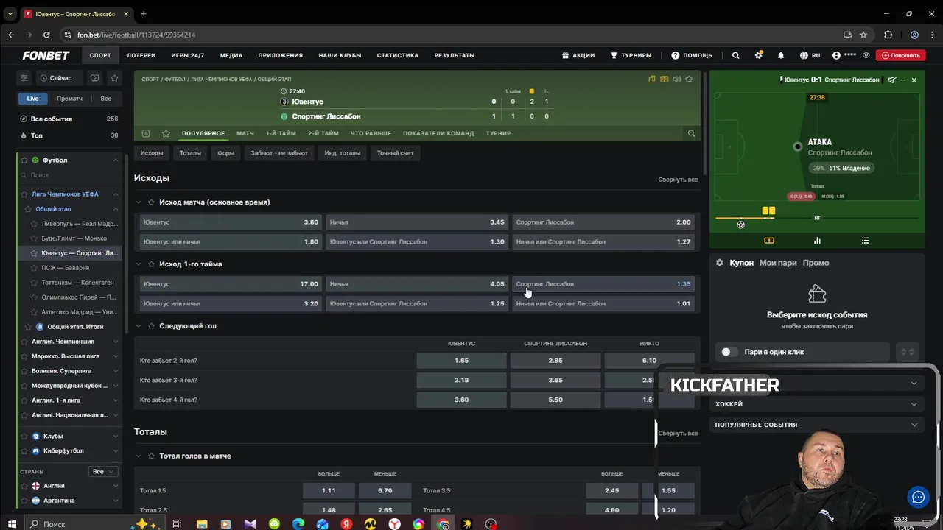Favorite the Тотал голов в матче star

152,456
